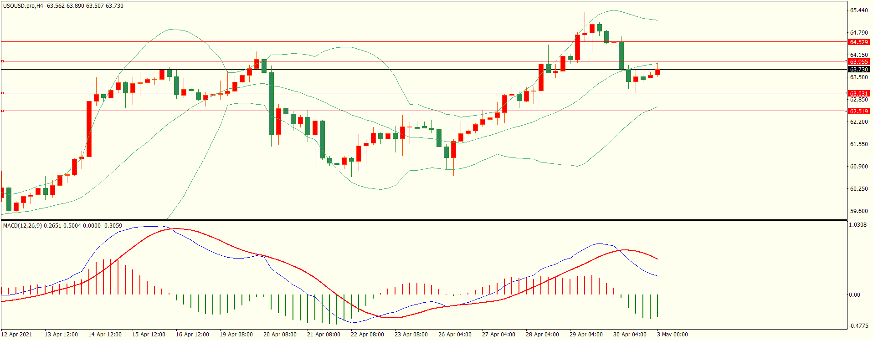This screenshot has width=873, height=340.
Task: Click the MACD 1.0308 scale value
Action: [857, 225]
